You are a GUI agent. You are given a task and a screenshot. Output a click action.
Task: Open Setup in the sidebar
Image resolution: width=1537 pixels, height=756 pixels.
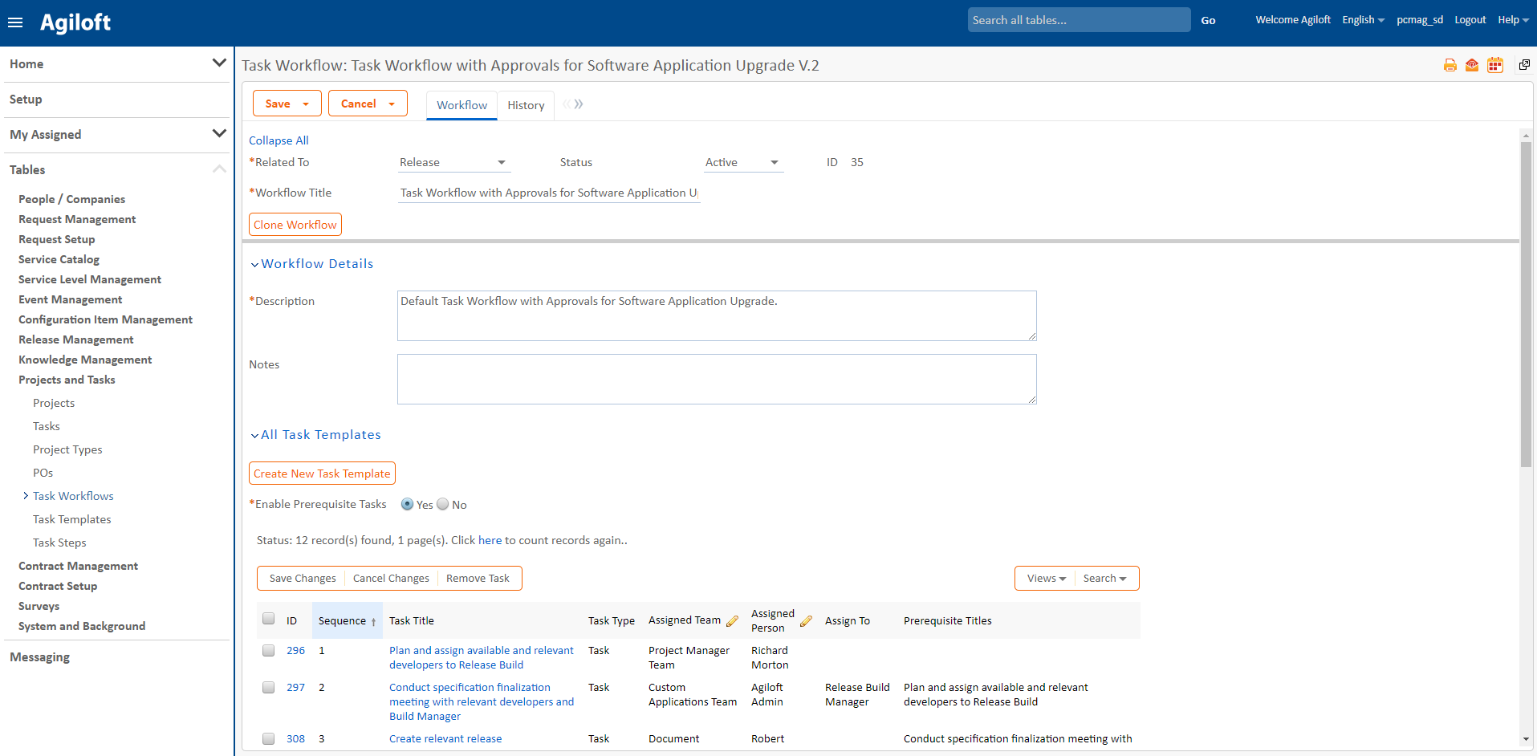[26, 100]
